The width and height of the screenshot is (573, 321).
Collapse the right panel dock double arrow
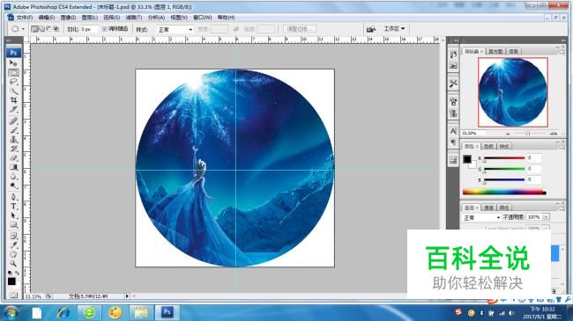click(x=563, y=40)
